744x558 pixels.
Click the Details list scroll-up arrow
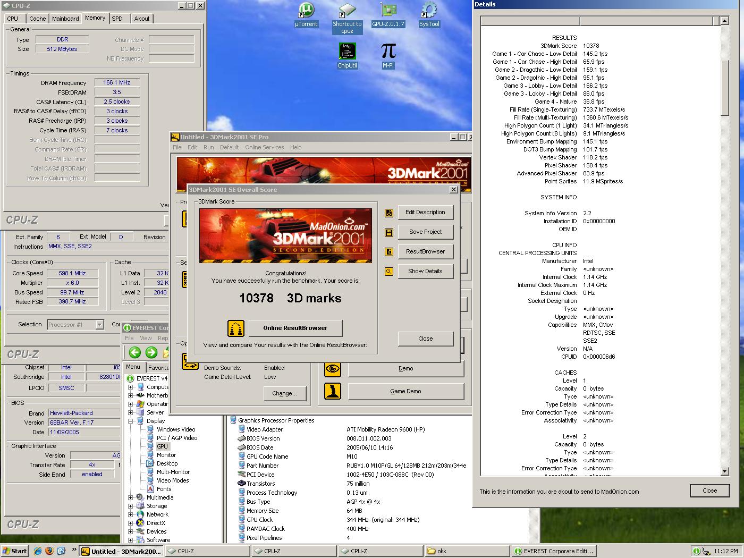coord(724,21)
